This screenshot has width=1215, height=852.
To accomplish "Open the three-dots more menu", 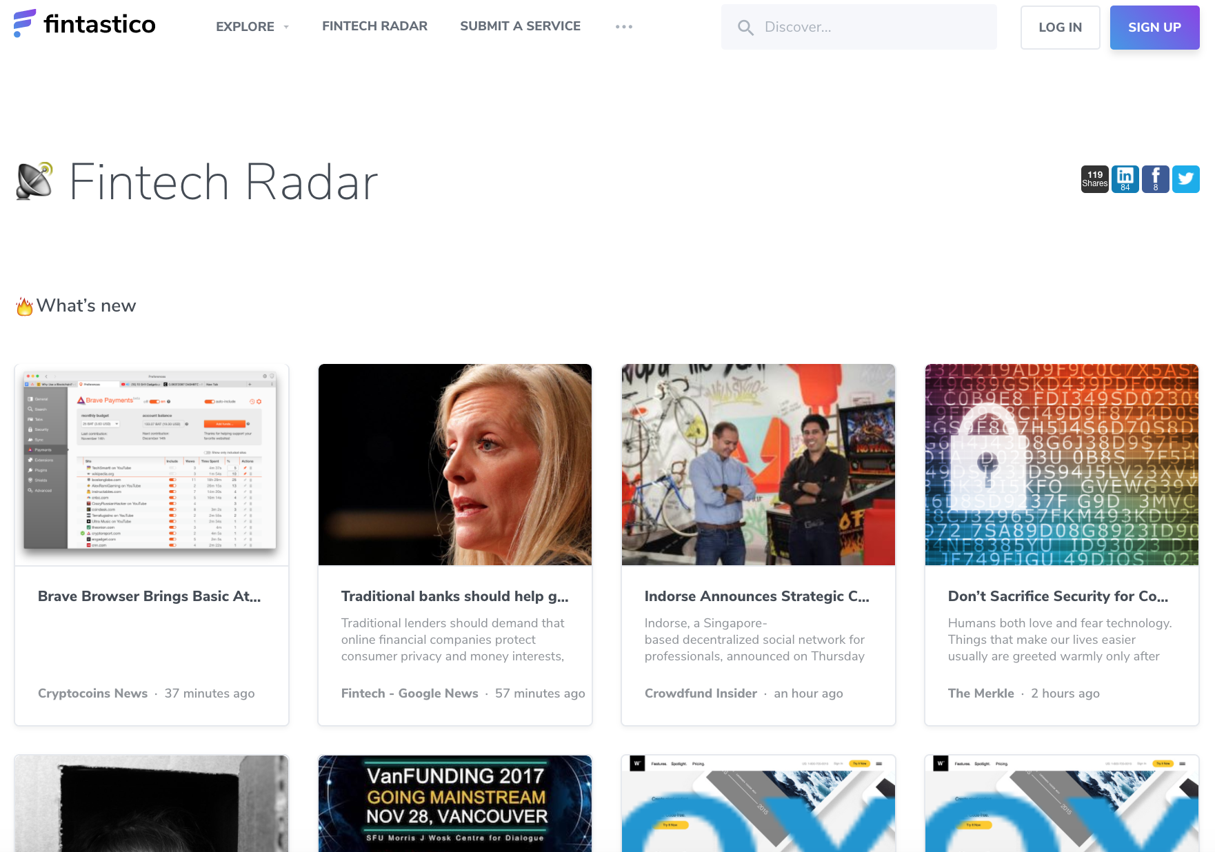I will [624, 27].
